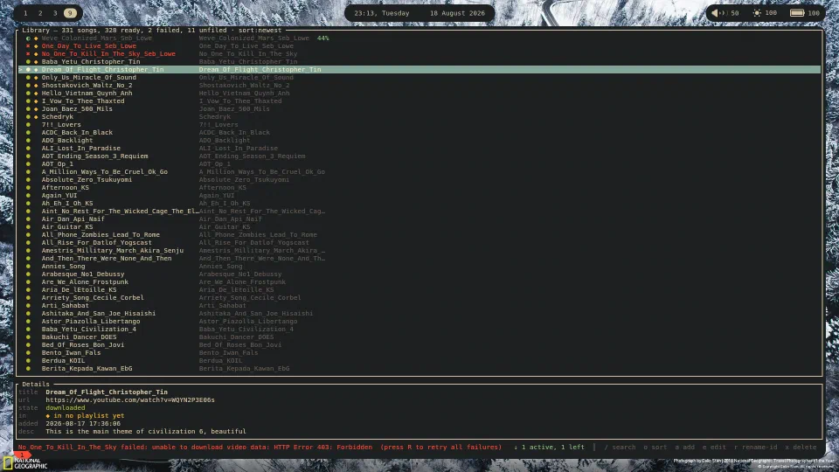The image size is (839, 472).
Task: Select the Bakuchi_Dancer_DOES row
Action: [x=419, y=337]
